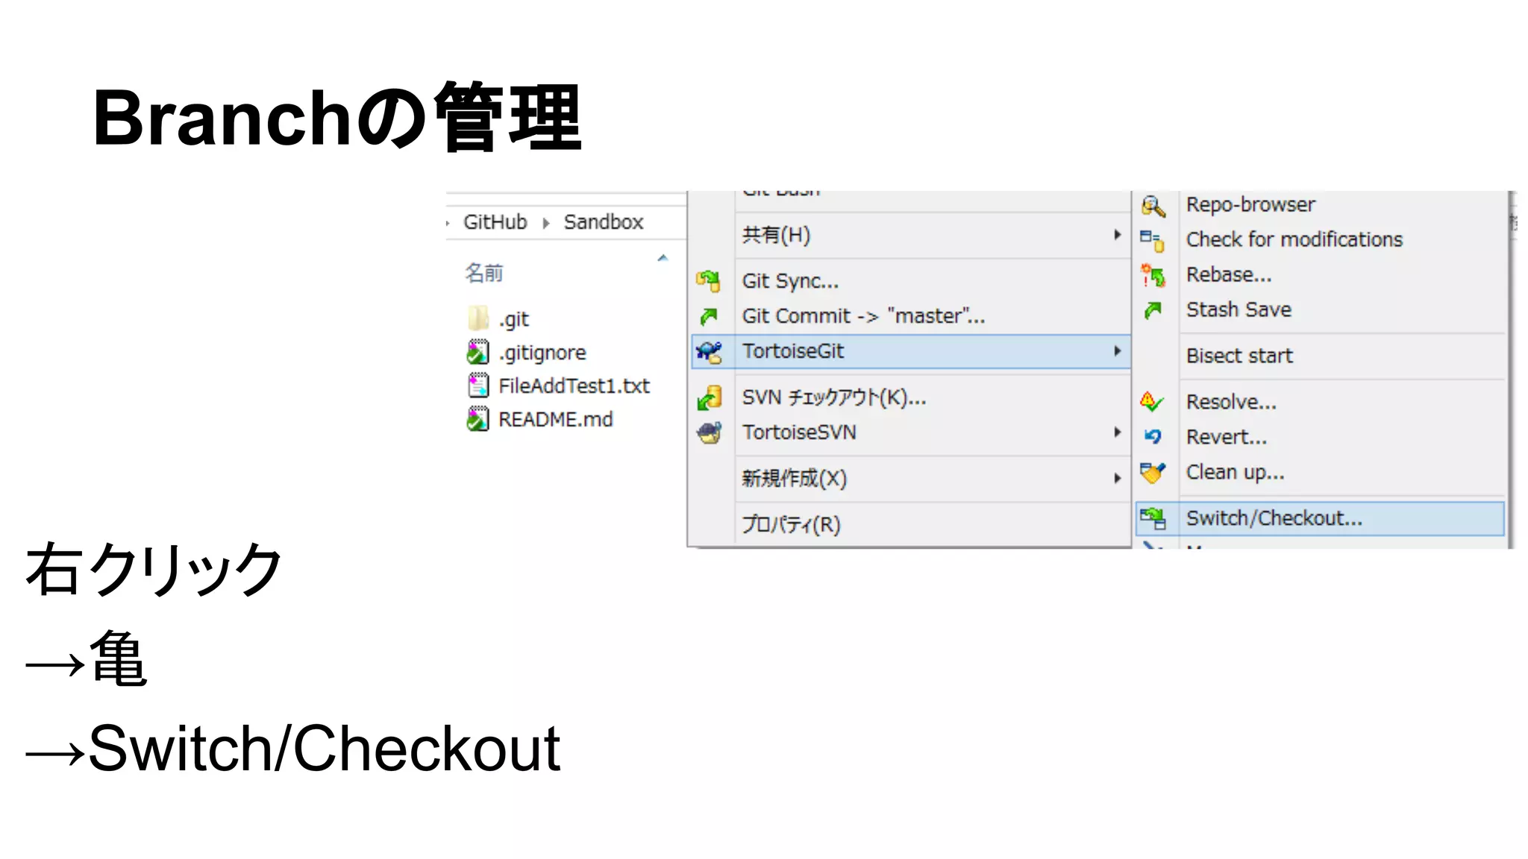Select the .git folder name
Image resolution: width=1528 pixels, height=859 pixels.
(x=514, y=320)
